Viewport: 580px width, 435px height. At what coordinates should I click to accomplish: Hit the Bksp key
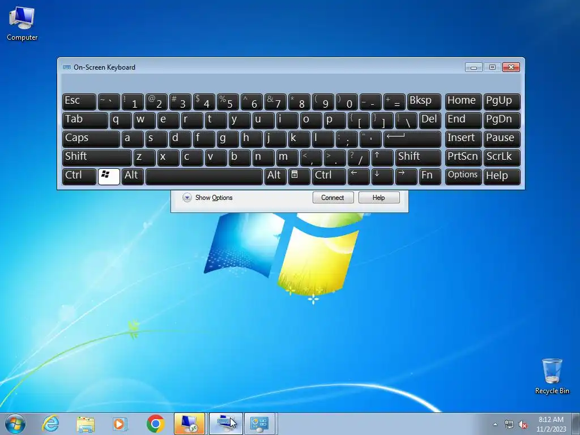pos(424,101)
